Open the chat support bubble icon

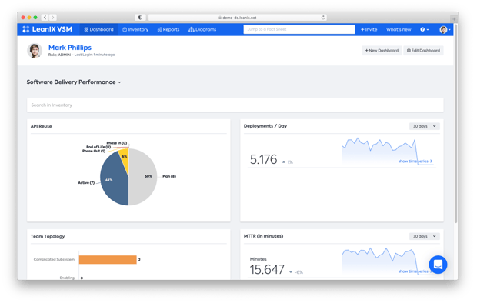click(x=438, y=265)
